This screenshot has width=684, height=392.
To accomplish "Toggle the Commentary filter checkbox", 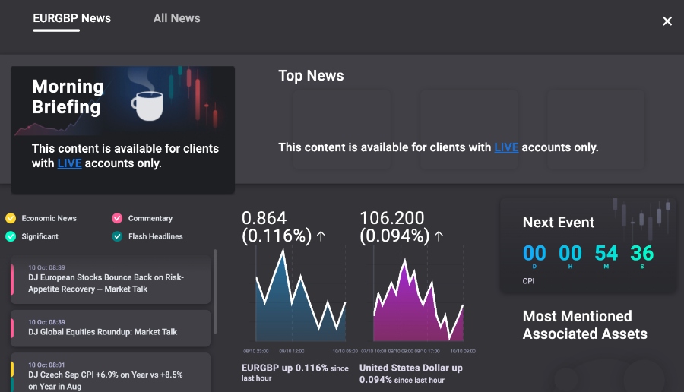I will [x=117, y=218].
